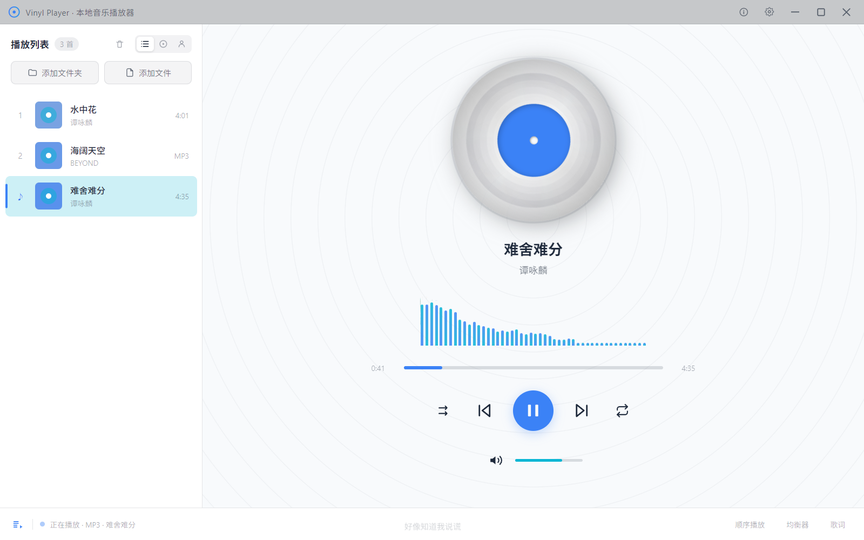
Task: Pause the current song
Action: [x=533, y=410]
